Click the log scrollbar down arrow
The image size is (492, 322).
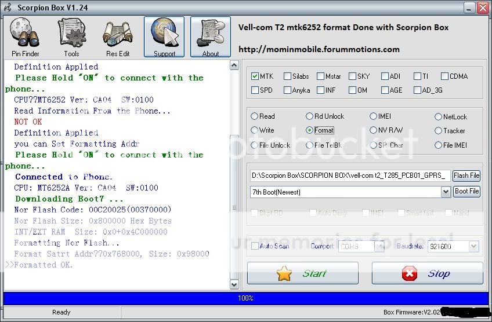pyautogui.click(x=234, y=284)
